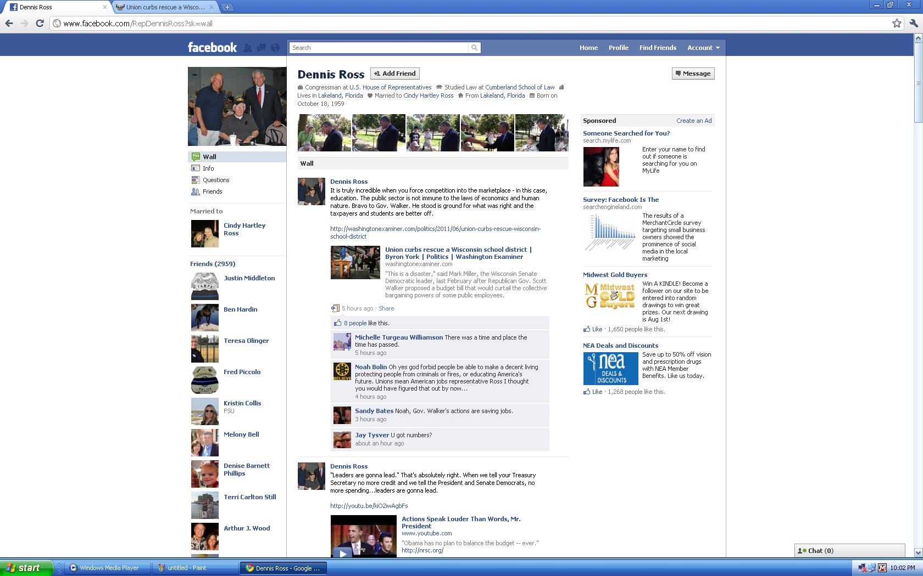Click the Questions sidebar icon
The height and width of the screenshot is (576, 923).
196,179
